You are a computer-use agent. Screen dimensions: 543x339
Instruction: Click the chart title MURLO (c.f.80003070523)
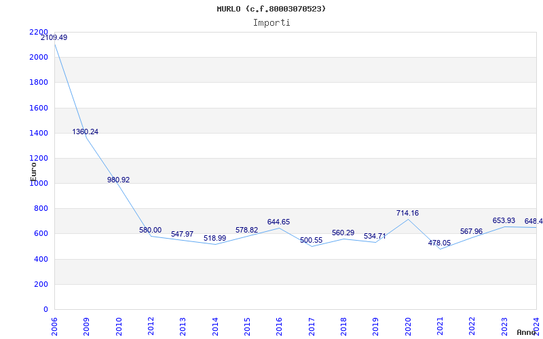point(271,9)
